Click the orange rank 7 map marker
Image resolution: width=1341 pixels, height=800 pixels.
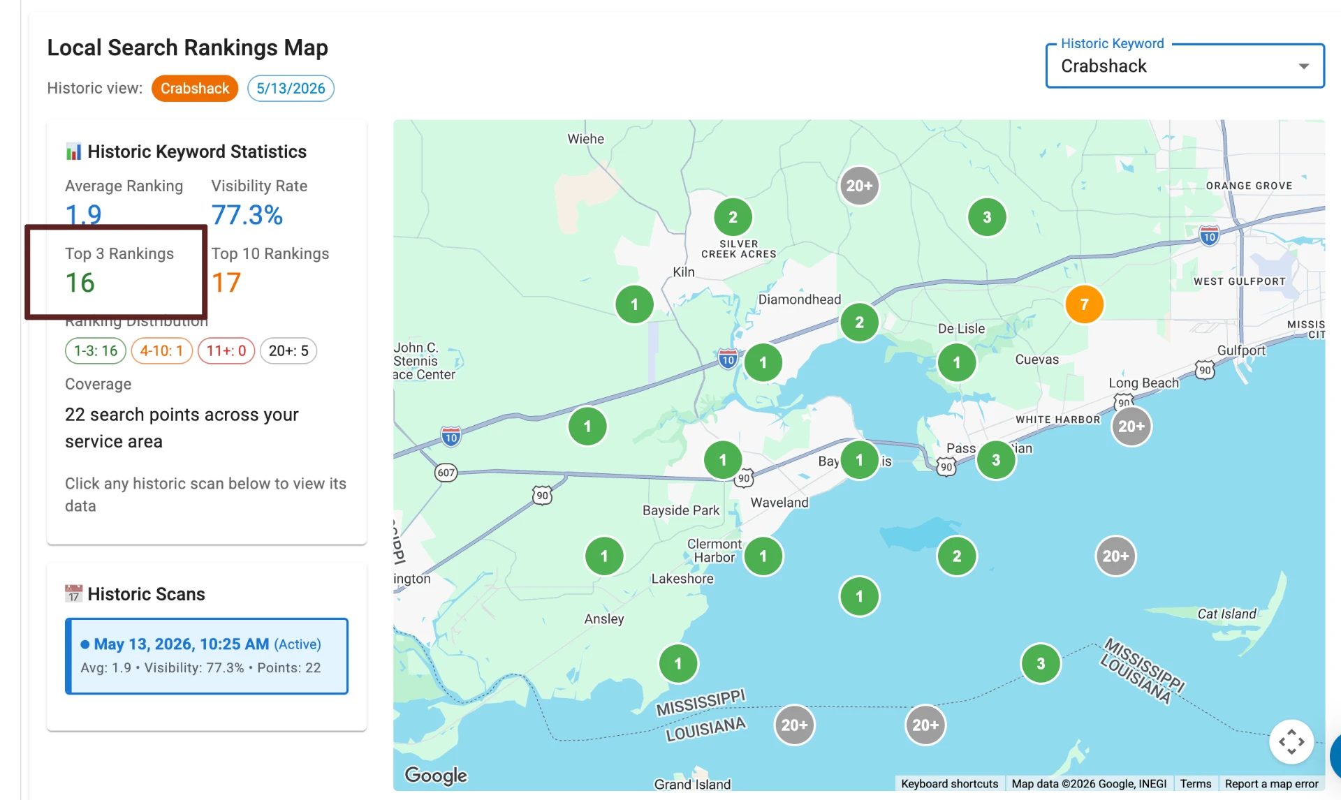click(1084, 304)
